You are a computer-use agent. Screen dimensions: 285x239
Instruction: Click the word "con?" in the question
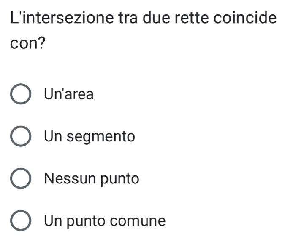click(x=28, y=44)
